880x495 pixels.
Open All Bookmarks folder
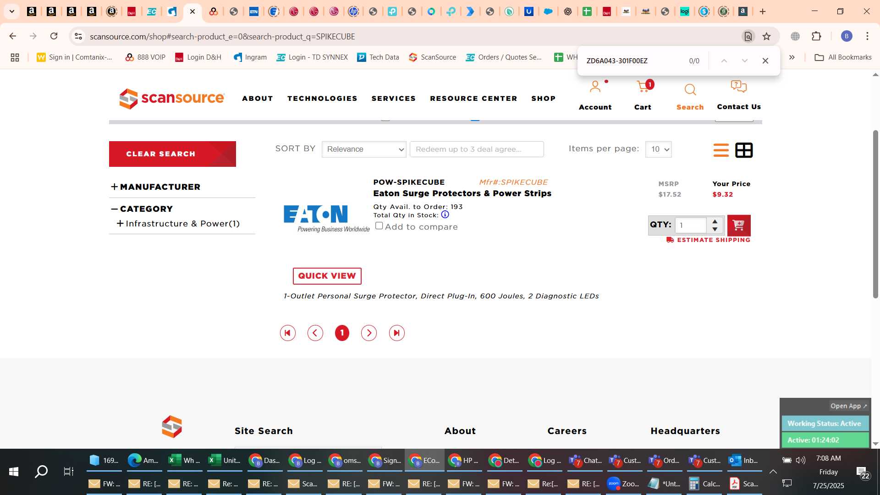click(843, 57)
